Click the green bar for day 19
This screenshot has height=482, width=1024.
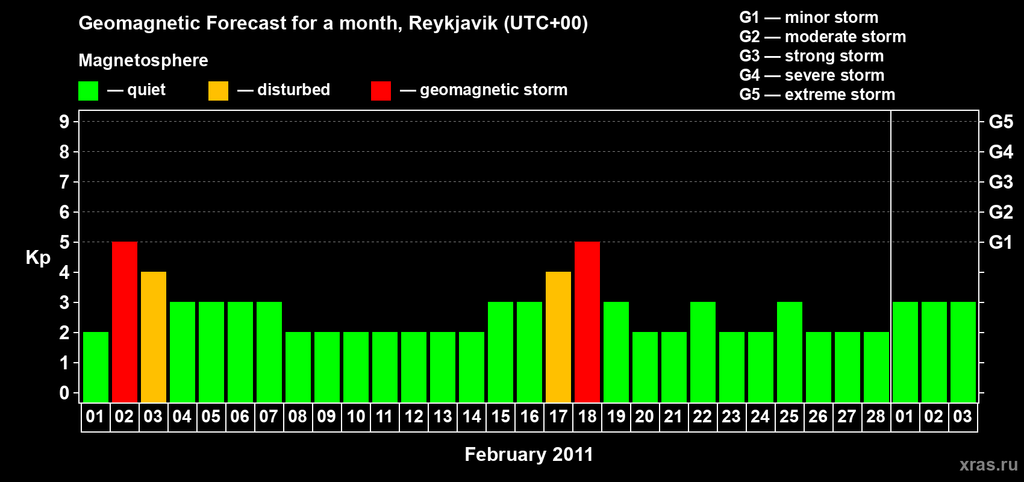616,352
